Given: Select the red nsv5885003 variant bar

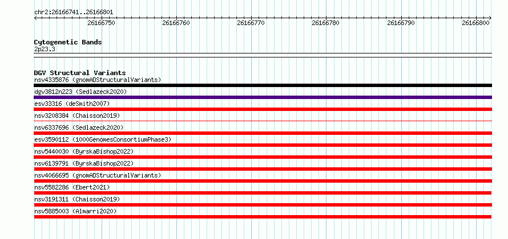Looking at the screenshot, I should pos(263,217).
